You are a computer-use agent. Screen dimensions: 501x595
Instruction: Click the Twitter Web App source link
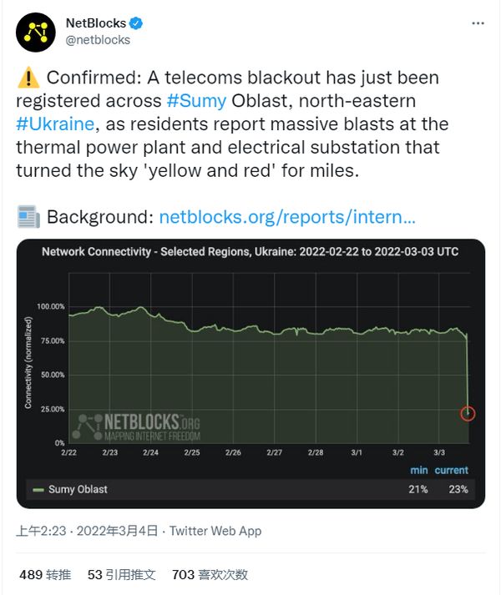point(215,531)
